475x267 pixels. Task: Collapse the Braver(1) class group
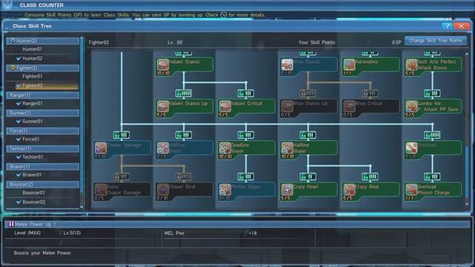coord(43,166)
